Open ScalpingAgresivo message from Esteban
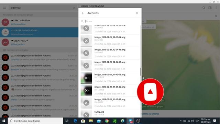The image size is (220, 124). point(39,68)
